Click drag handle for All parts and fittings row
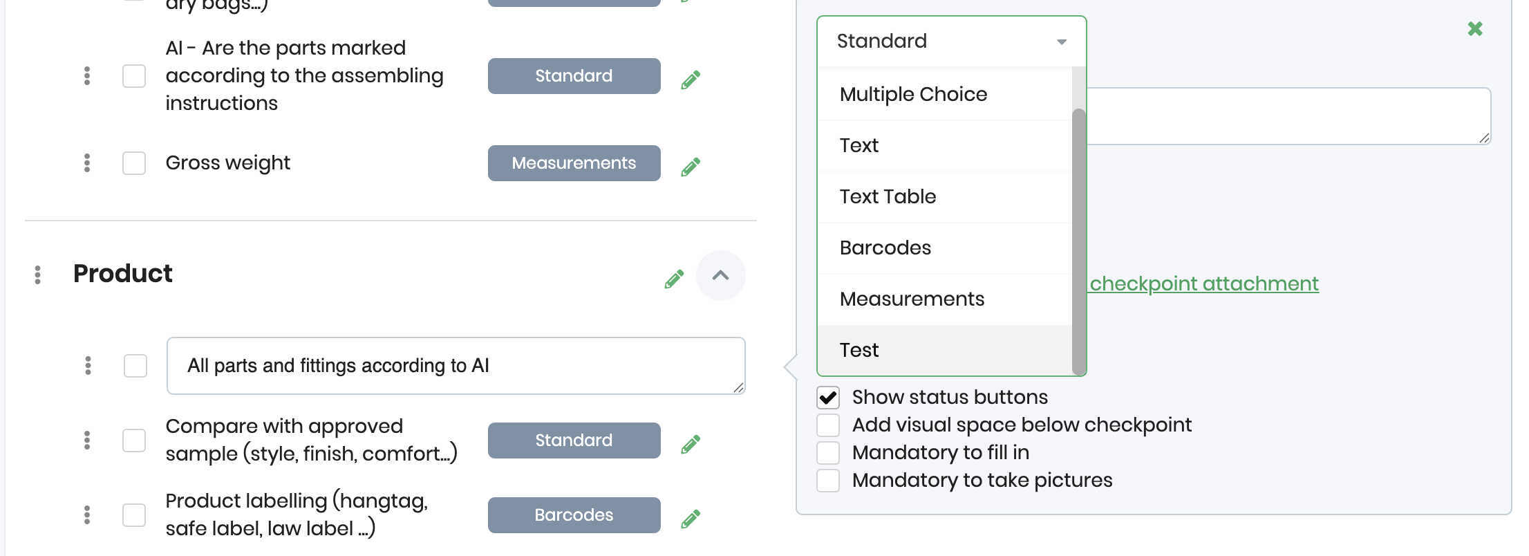This screenshot has height=556, width=1529. pyautogui.click(x=88, y=365)
